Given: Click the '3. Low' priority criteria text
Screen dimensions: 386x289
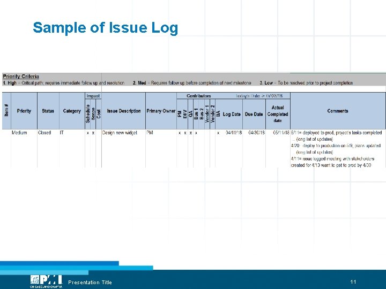Looking at the screenshot, I should tap(306, 83).
